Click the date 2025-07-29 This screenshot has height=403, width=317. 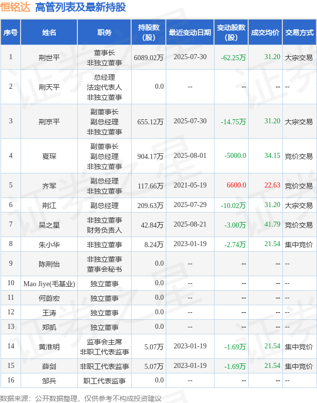(x=190, y=205)
